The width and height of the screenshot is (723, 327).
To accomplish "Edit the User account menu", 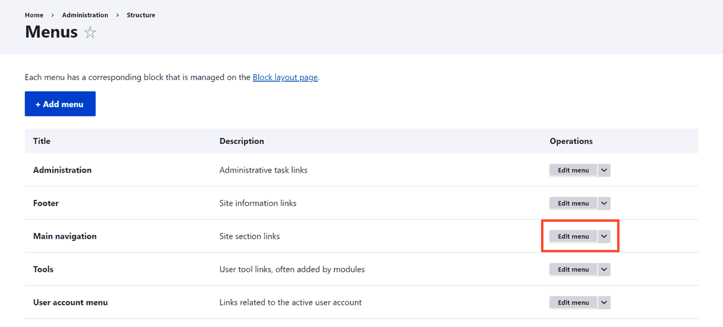I will click(x=573, y=302).
